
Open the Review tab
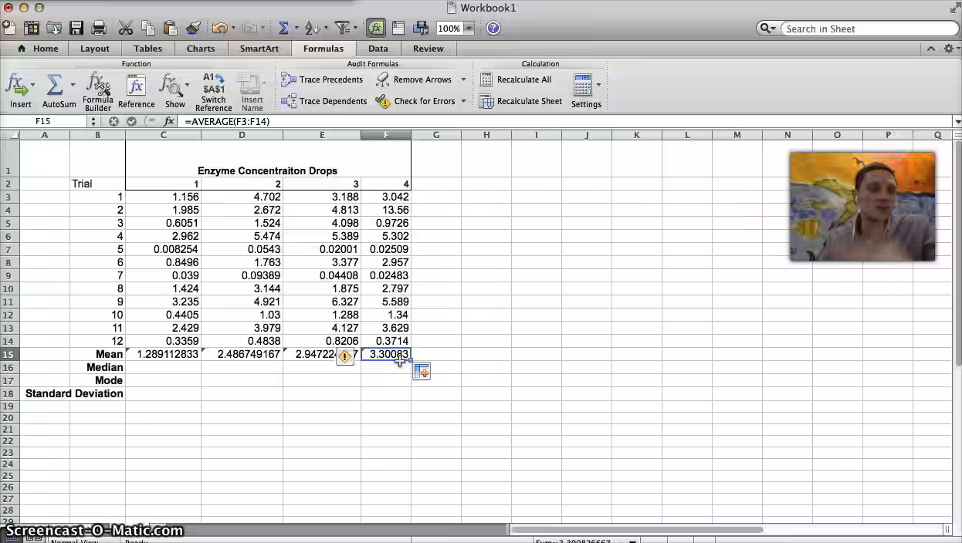(428, 49)
